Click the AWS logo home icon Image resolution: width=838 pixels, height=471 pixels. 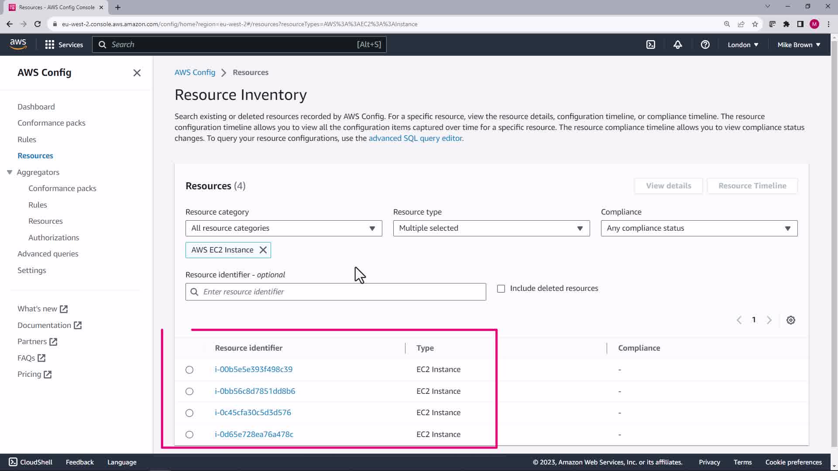[x=18, y=44]
